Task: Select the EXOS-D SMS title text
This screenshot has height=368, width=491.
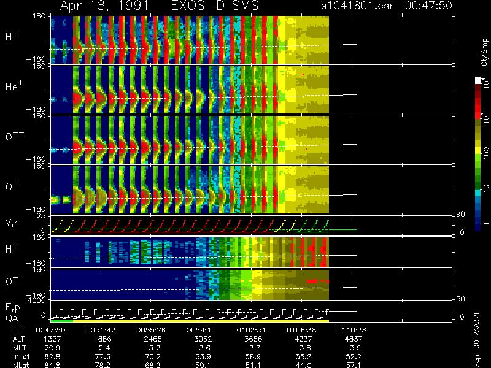Action: (215, 6)
